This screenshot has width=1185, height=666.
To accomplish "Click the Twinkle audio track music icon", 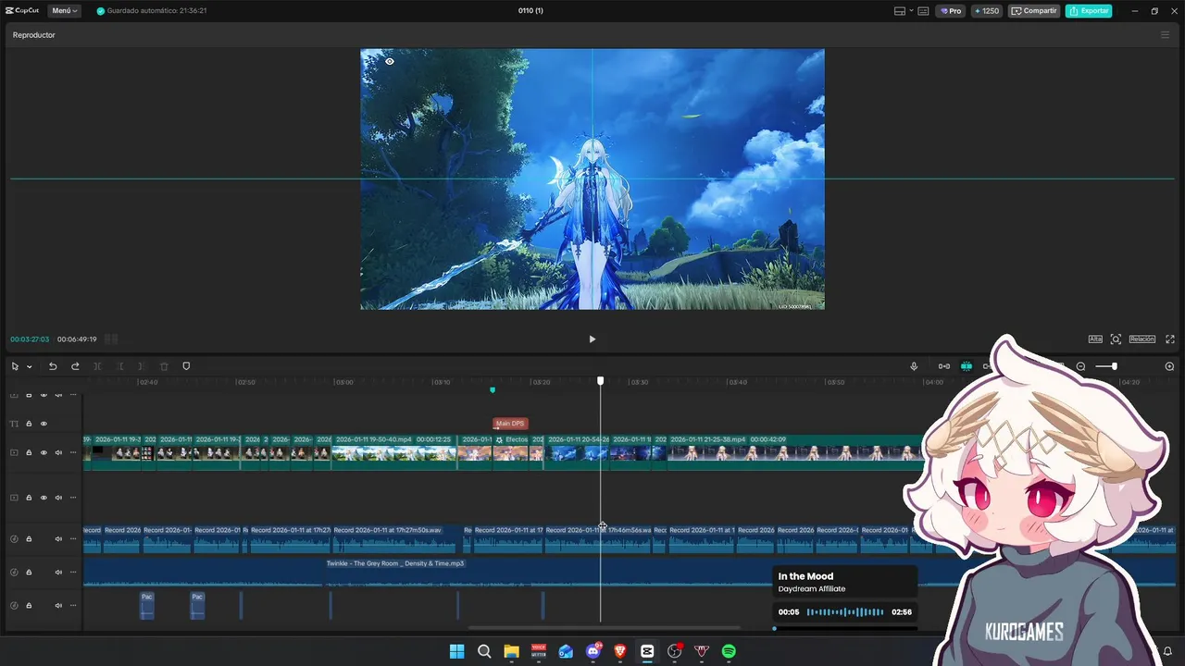I will click(14, 572).
